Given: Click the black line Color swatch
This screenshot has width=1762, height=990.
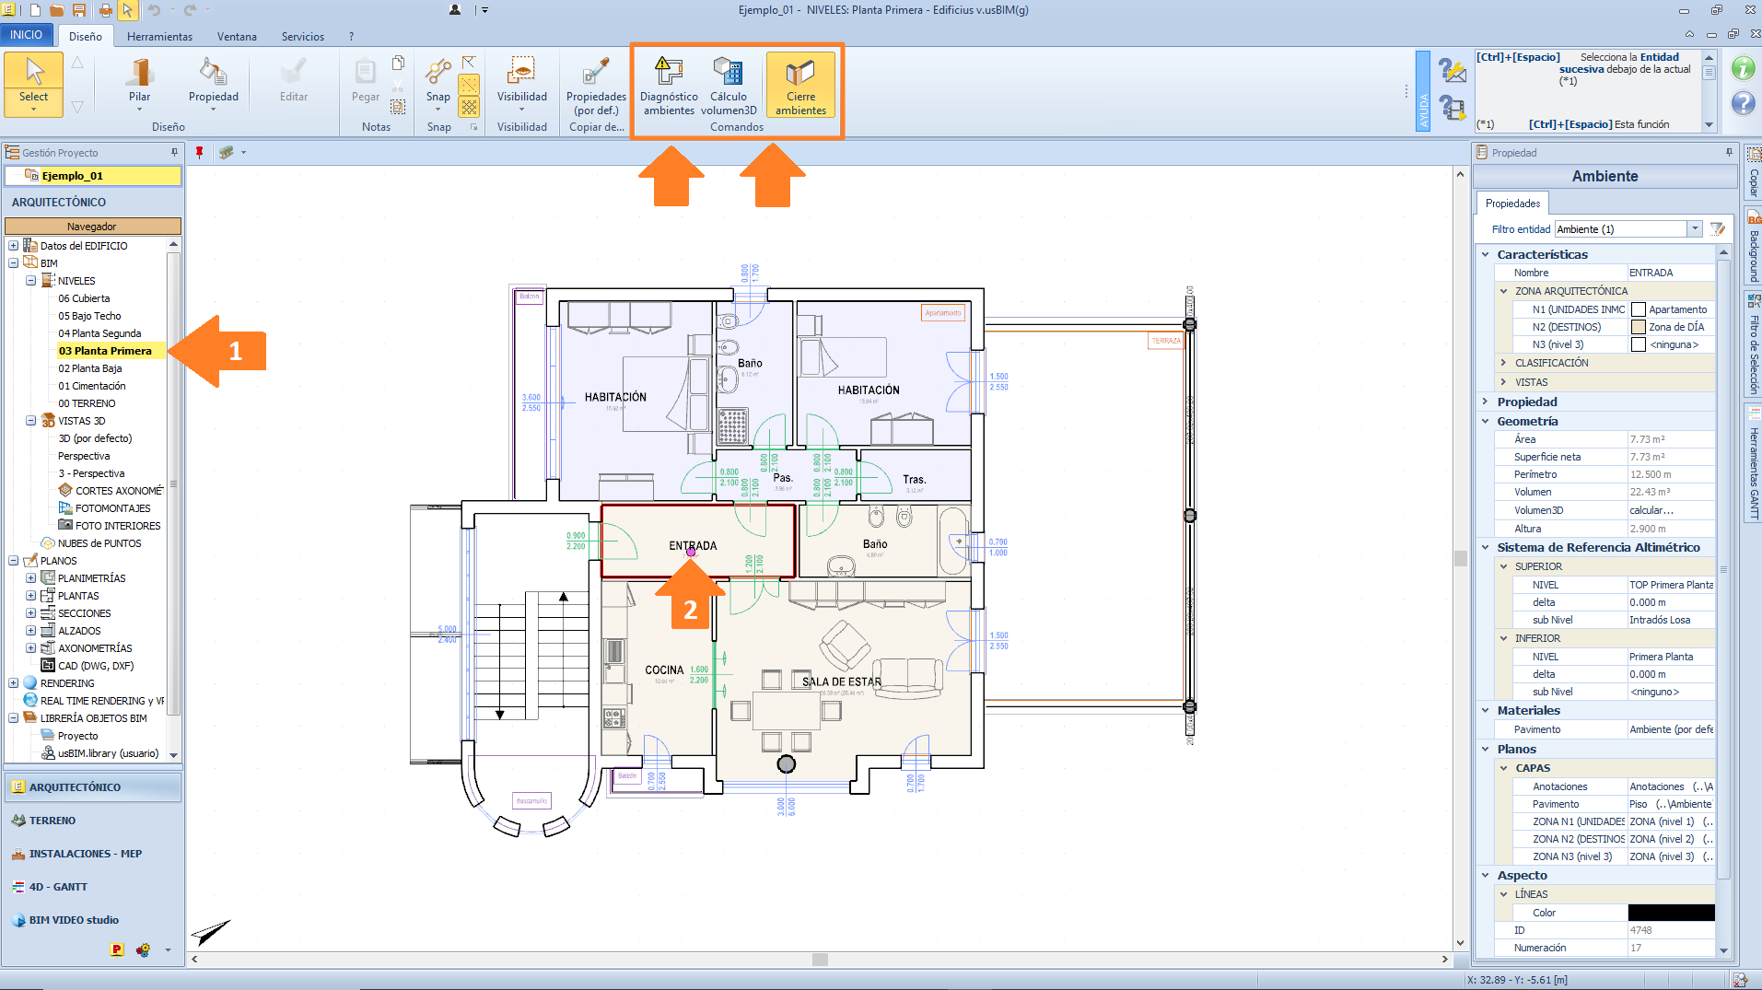Looking at the screenshot, I should (1671, 913).
